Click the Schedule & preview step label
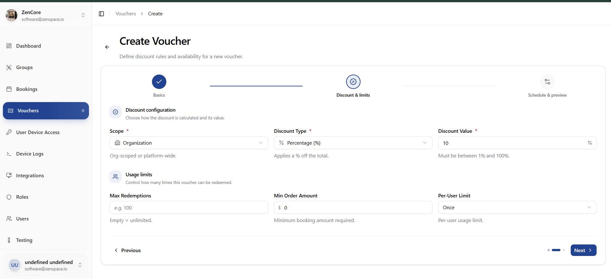611x279 pixels. point(547,95)
